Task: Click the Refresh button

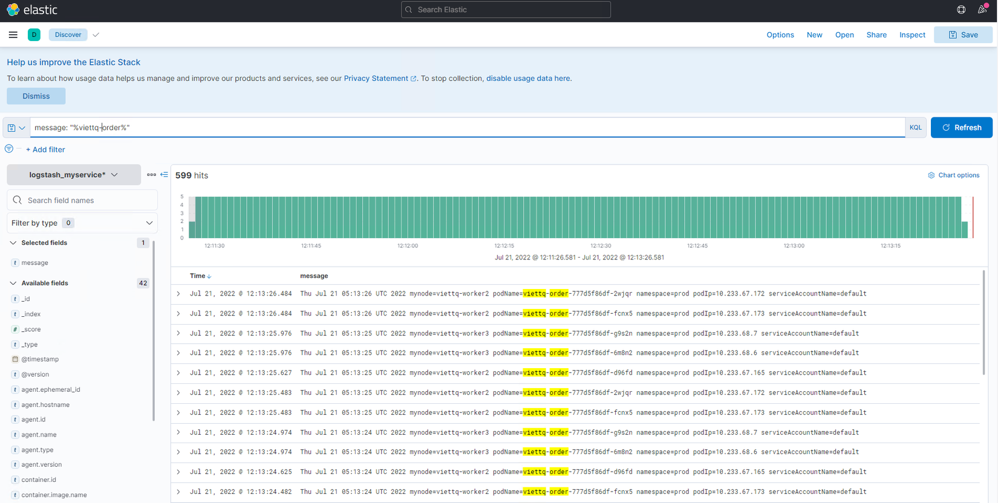Action: pyautogui.click(x=961, y=128)
